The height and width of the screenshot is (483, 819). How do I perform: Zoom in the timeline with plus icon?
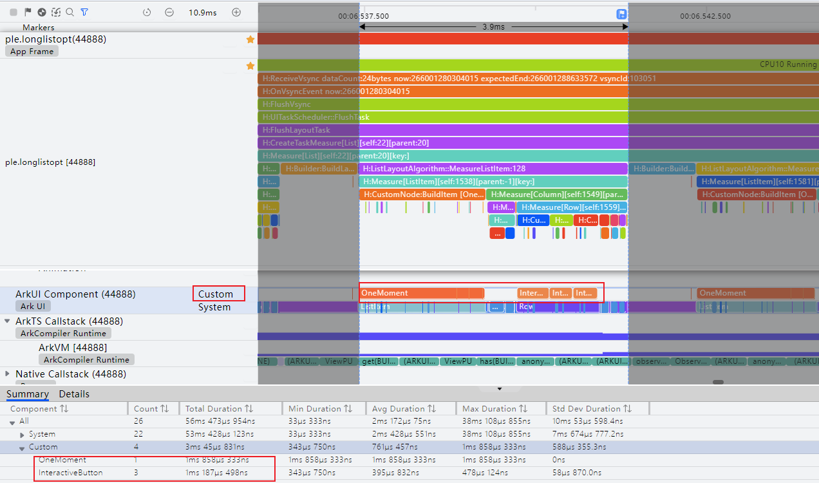[x=236, y=12]
